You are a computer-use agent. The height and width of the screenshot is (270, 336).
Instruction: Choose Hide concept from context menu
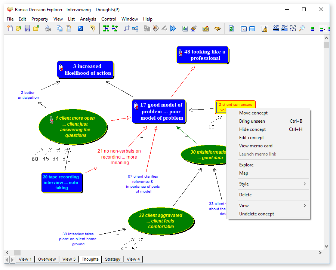[253, 129]
